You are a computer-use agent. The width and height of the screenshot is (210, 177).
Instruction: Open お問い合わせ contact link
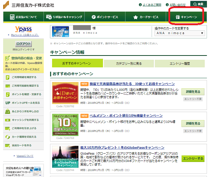point(178,5)
